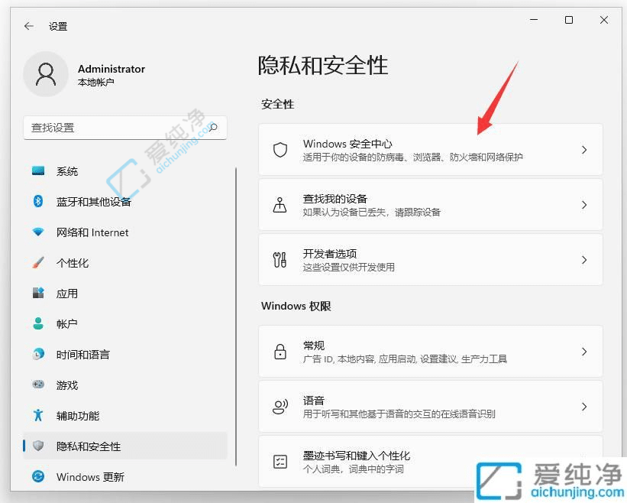Click the back arrow button
627x503 pixels.
click(27, 25)
